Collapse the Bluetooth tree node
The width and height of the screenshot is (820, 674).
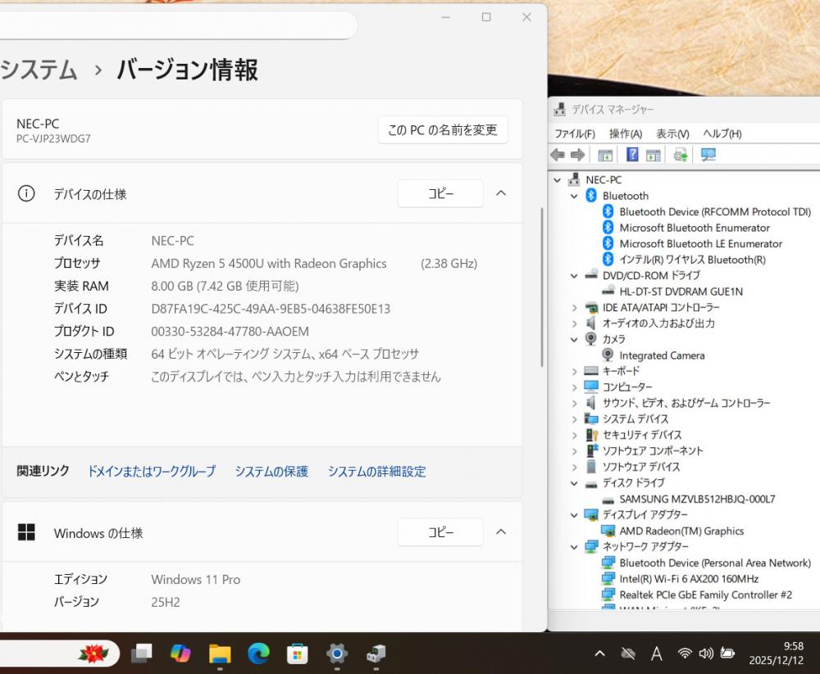coord(575,196)
